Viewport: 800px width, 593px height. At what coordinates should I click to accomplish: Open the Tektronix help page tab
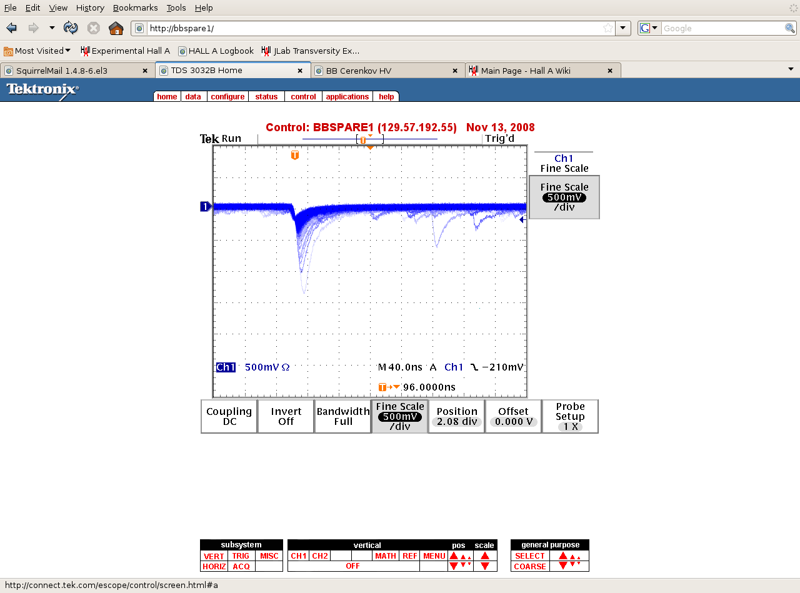click(x=386, y=97)
